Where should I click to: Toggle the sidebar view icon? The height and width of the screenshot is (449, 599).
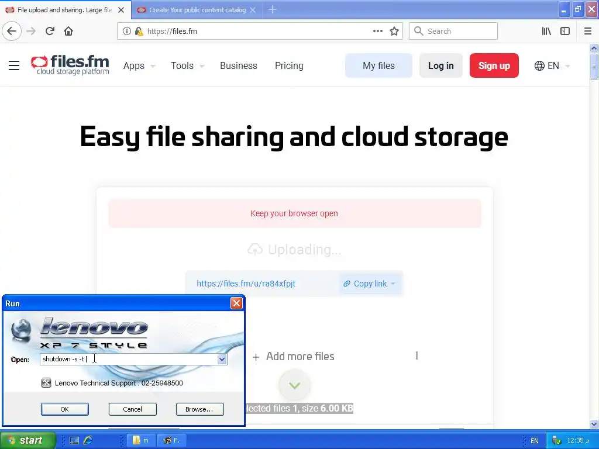coord(565,32)
